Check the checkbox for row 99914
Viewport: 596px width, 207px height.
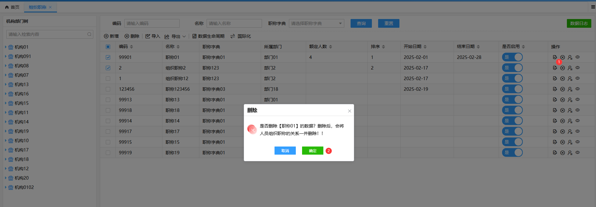108,121
